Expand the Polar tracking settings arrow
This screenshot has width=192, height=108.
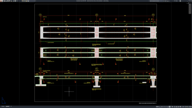click(x=163, y=107)
